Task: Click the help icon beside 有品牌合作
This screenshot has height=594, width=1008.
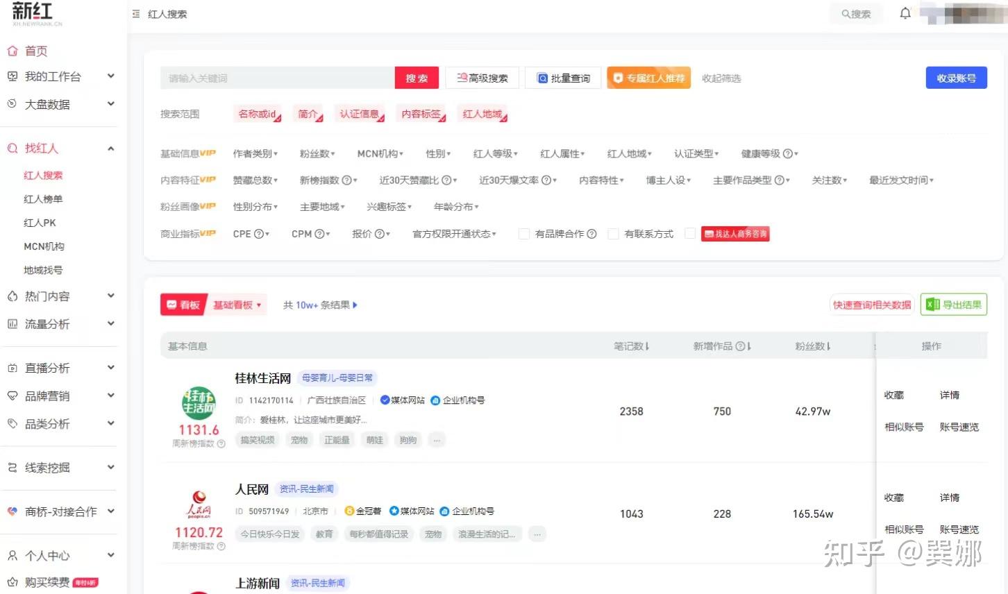Action: pos(591,234)
